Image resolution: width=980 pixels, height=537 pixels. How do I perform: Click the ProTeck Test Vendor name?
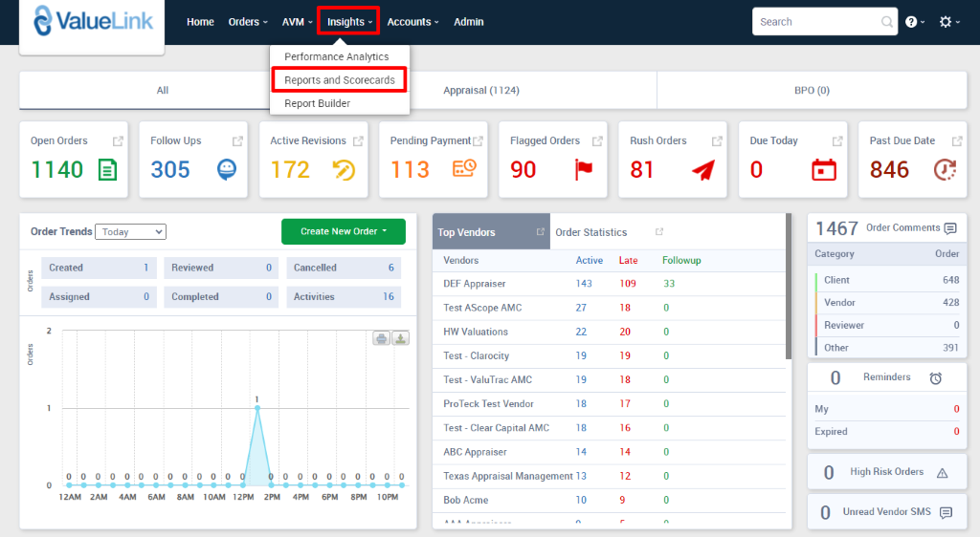click(488, 404)
